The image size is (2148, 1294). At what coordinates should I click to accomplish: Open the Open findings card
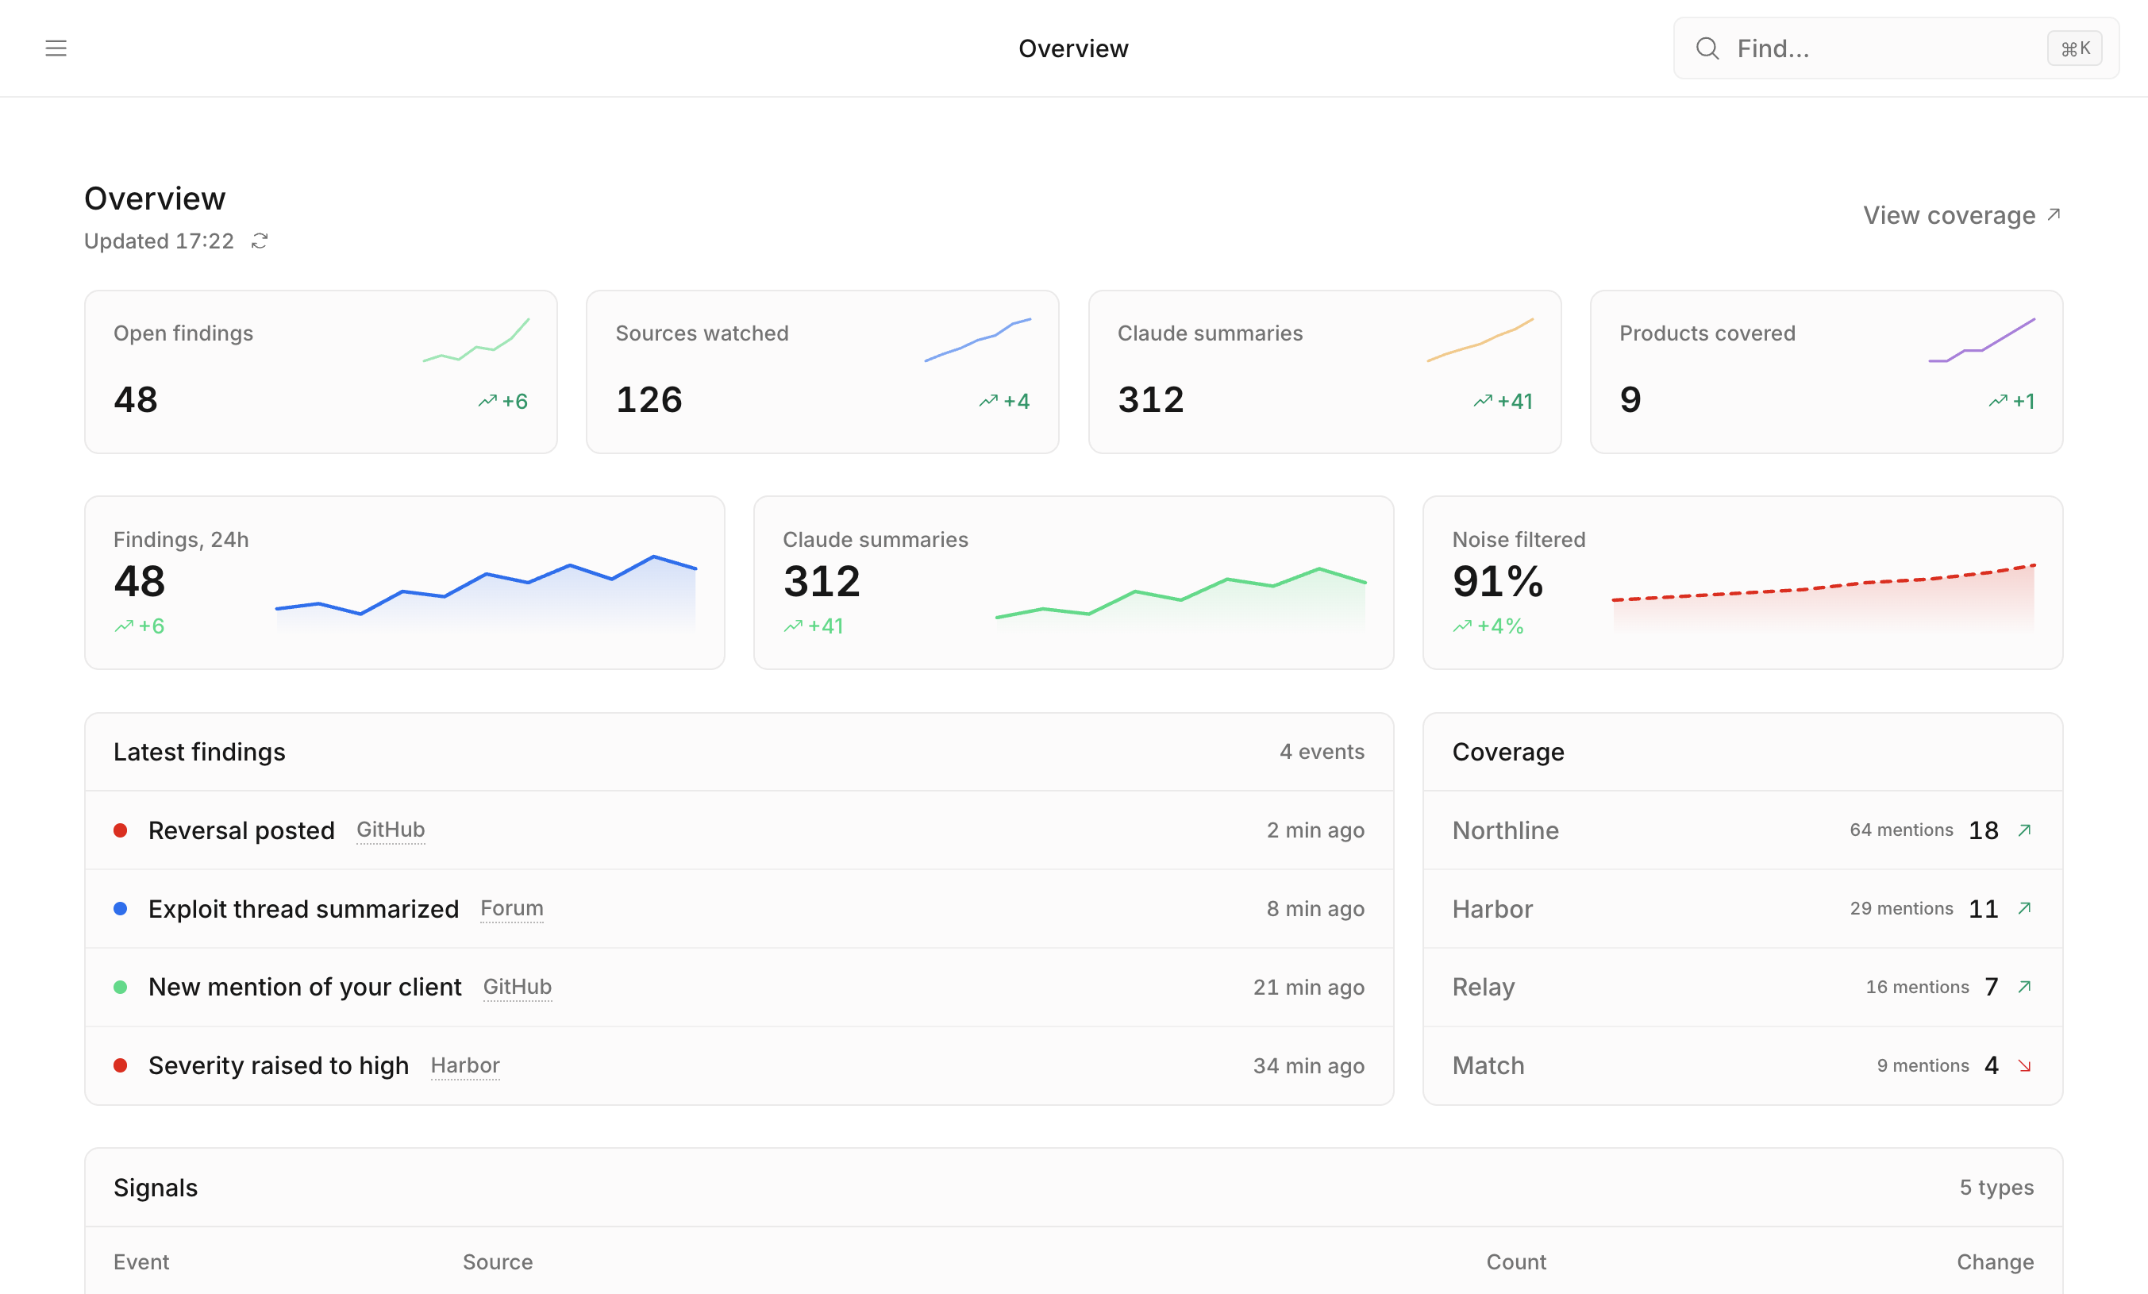click(321, 372)
